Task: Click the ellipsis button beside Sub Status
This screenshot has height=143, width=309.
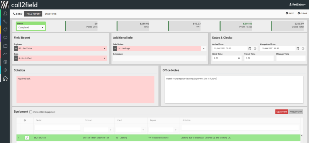Action: 115,48
